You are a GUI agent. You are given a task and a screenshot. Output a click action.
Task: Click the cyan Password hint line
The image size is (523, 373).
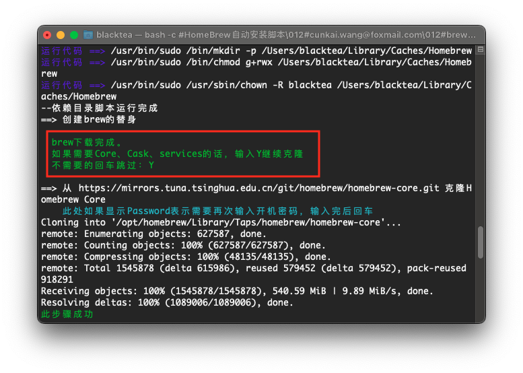(218, 211)
